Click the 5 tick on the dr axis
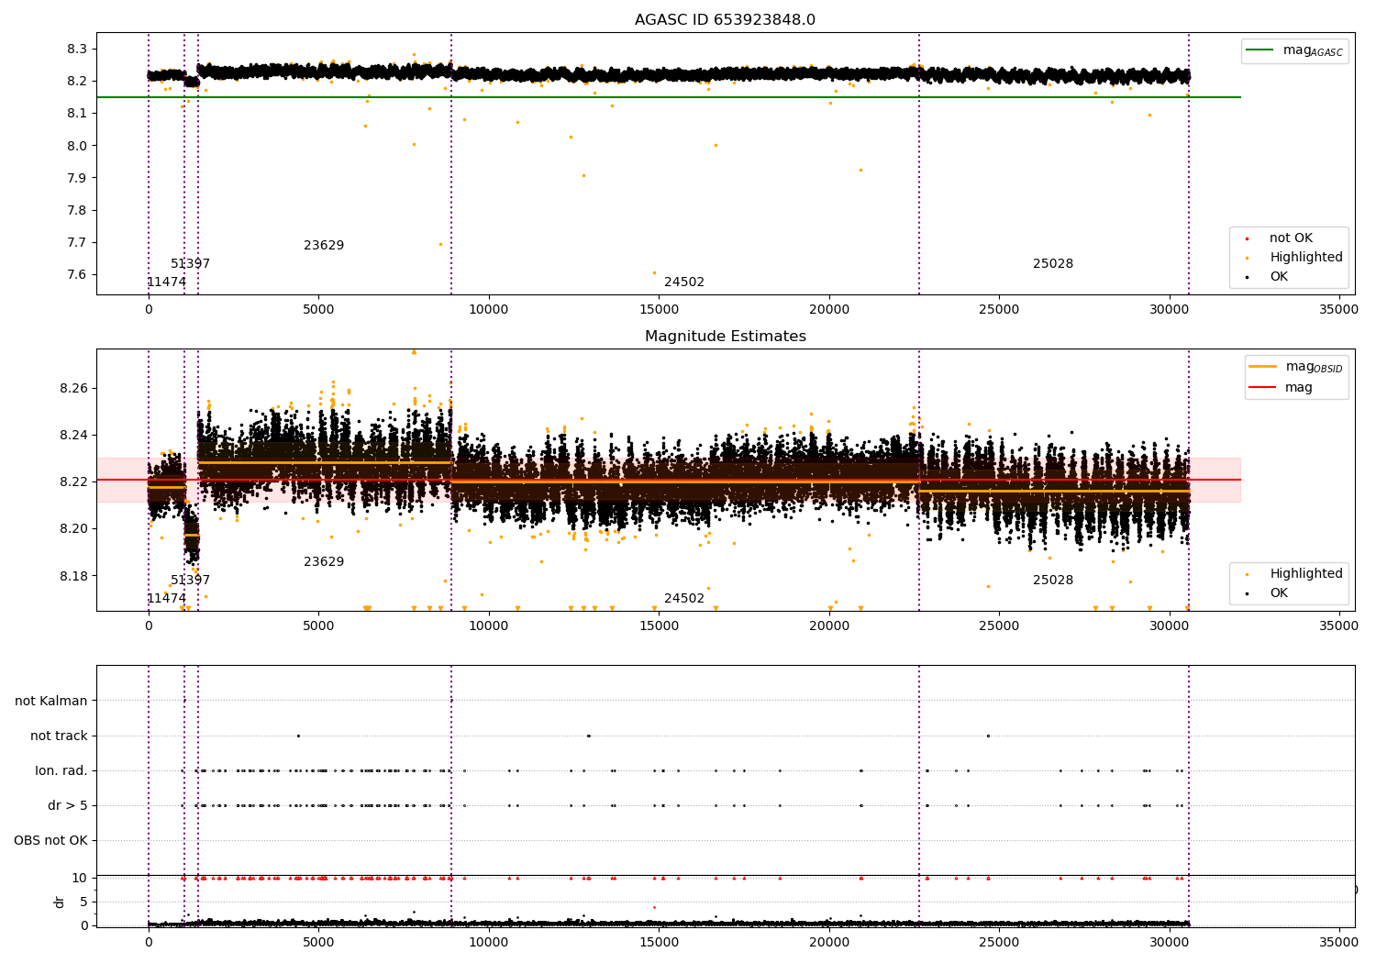This screenshot has width=1376, height=963. click(x=83, y=902)
